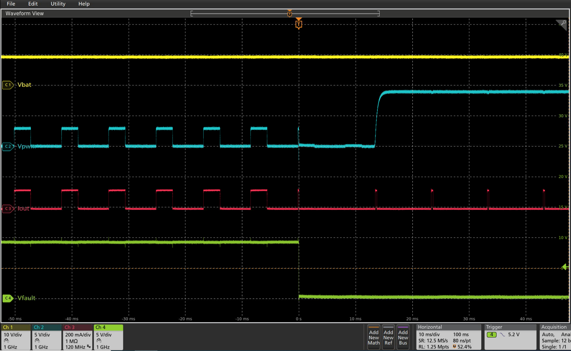Click Add New Ref button

[388, 337]
